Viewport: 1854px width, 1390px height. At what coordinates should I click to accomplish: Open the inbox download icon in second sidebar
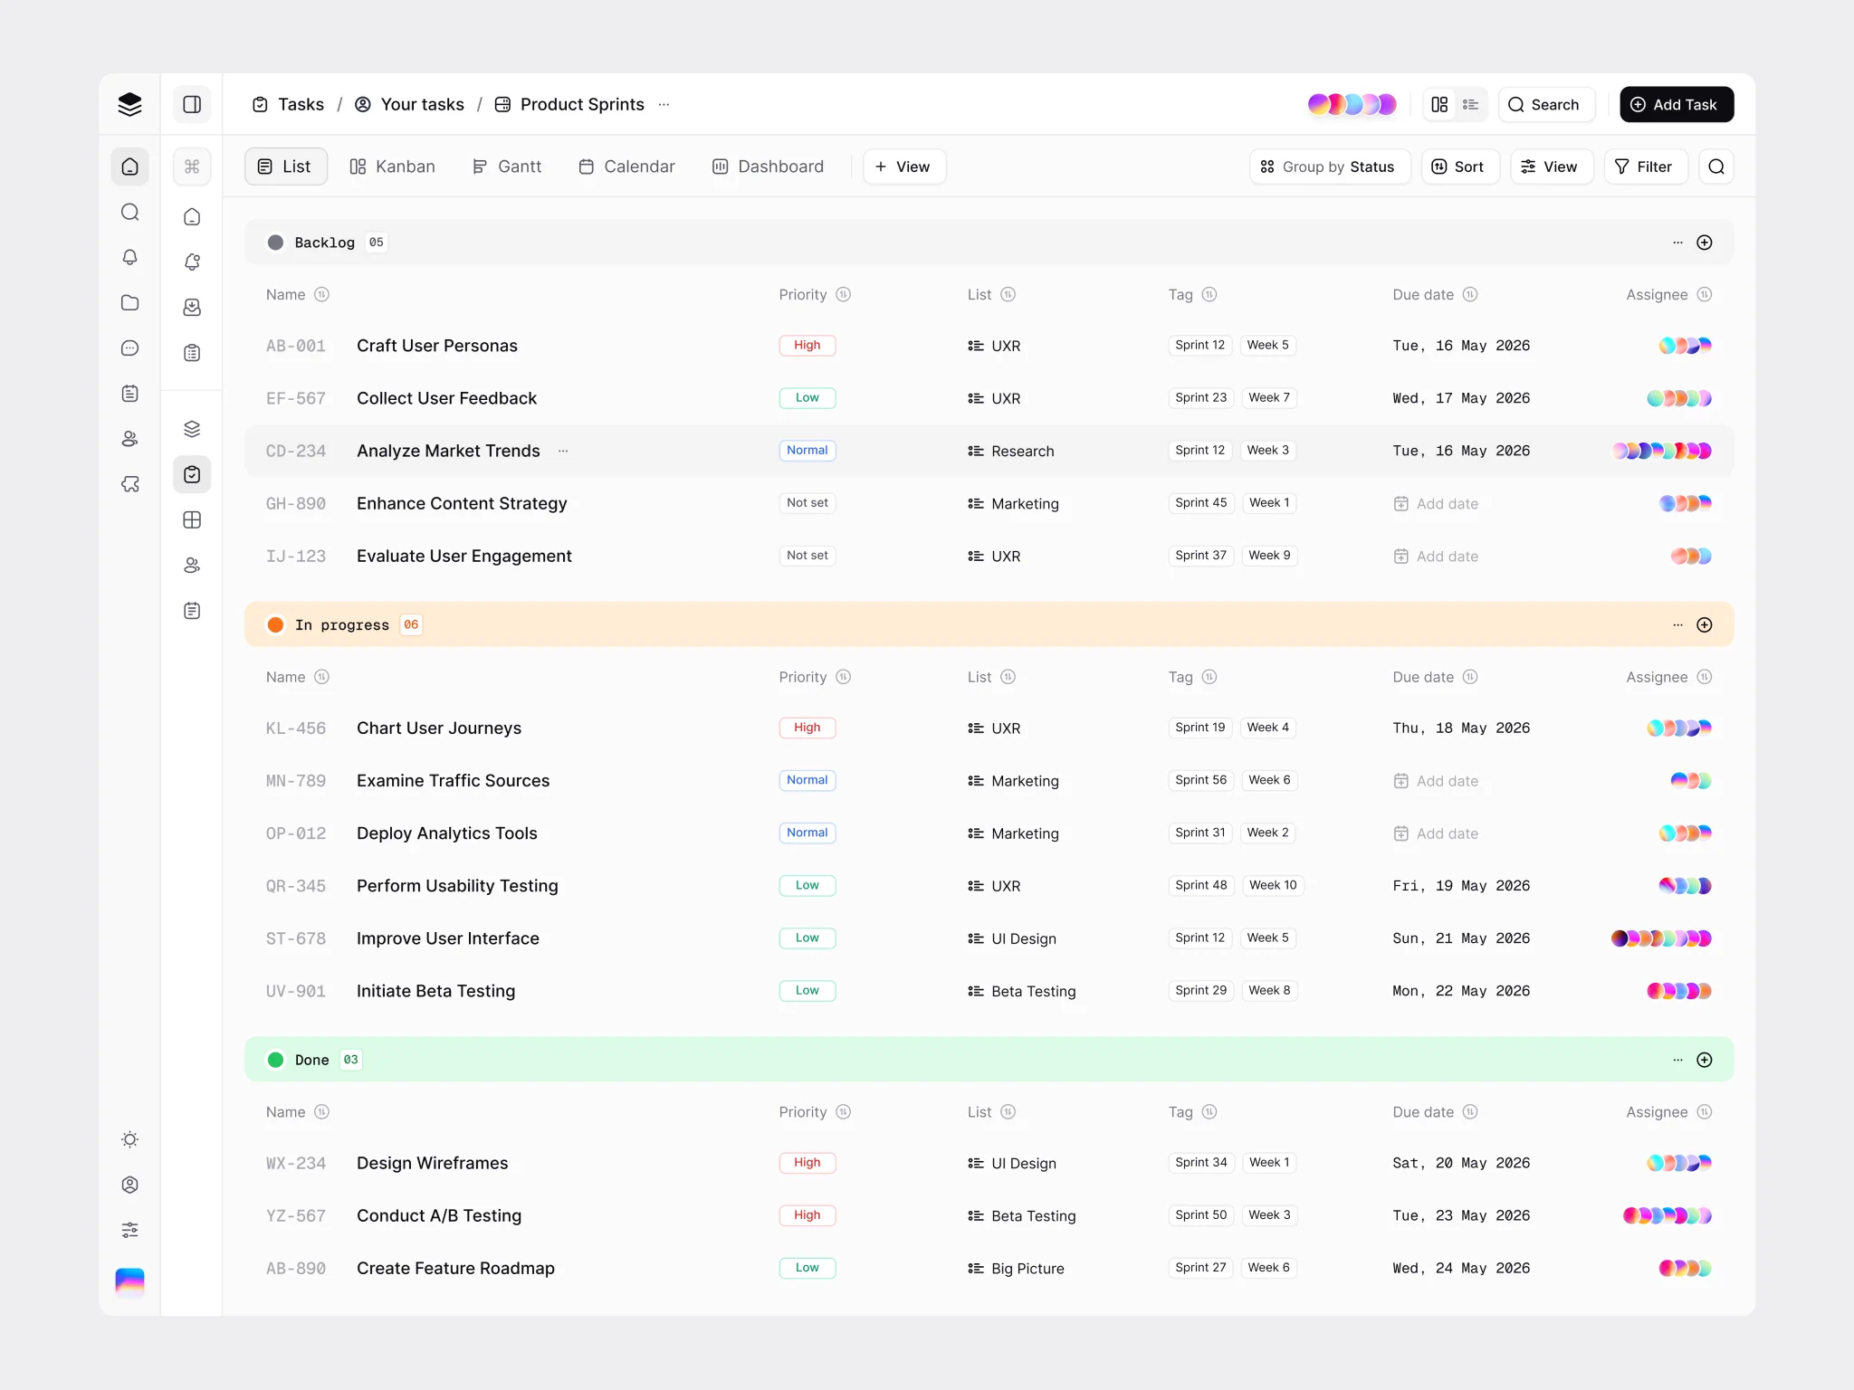(192, 307)
